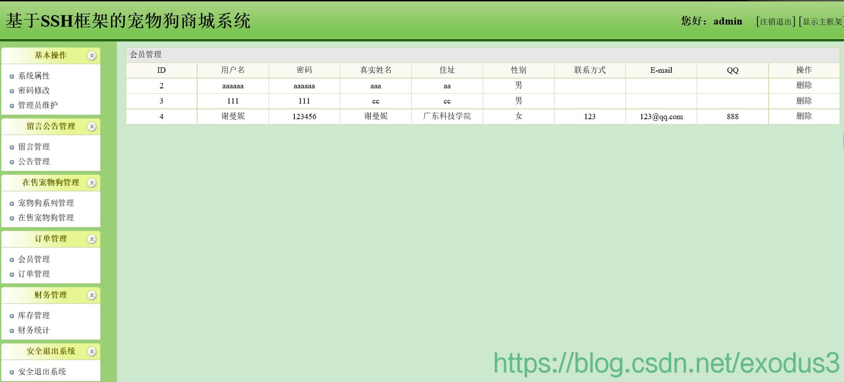Click the 123456 password cell

tap(304, 116)
